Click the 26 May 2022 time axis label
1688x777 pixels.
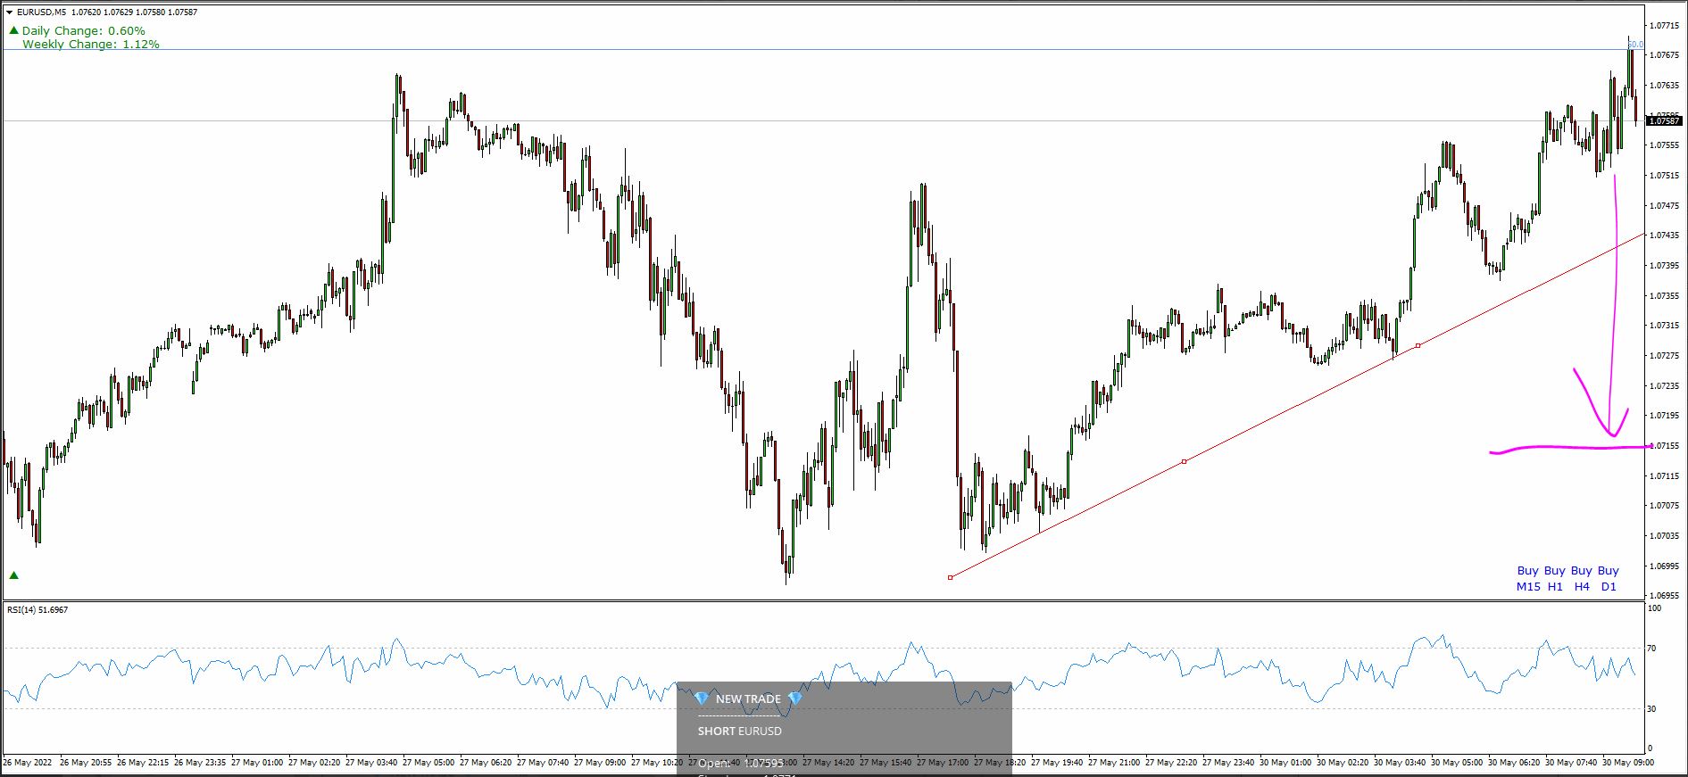pyautogui.click(x=29, y=763)
